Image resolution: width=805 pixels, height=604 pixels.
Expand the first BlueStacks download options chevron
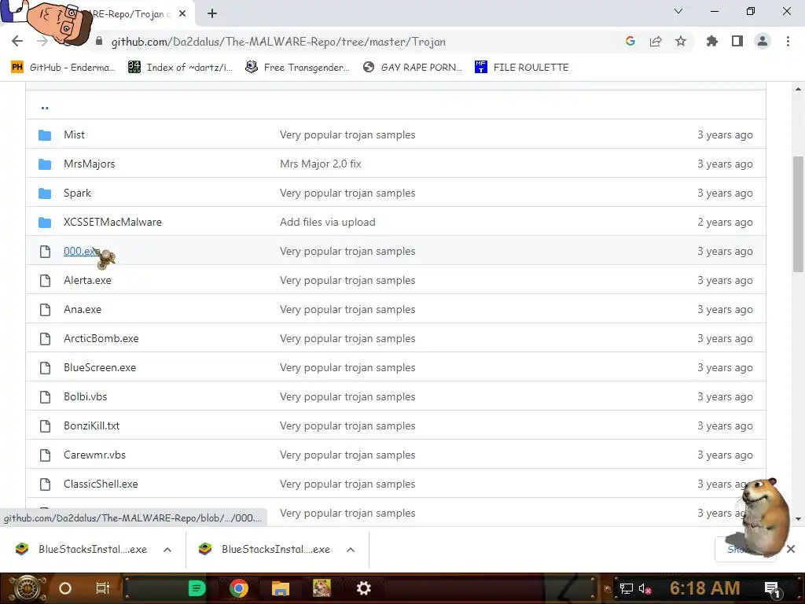tap(167, 550)
